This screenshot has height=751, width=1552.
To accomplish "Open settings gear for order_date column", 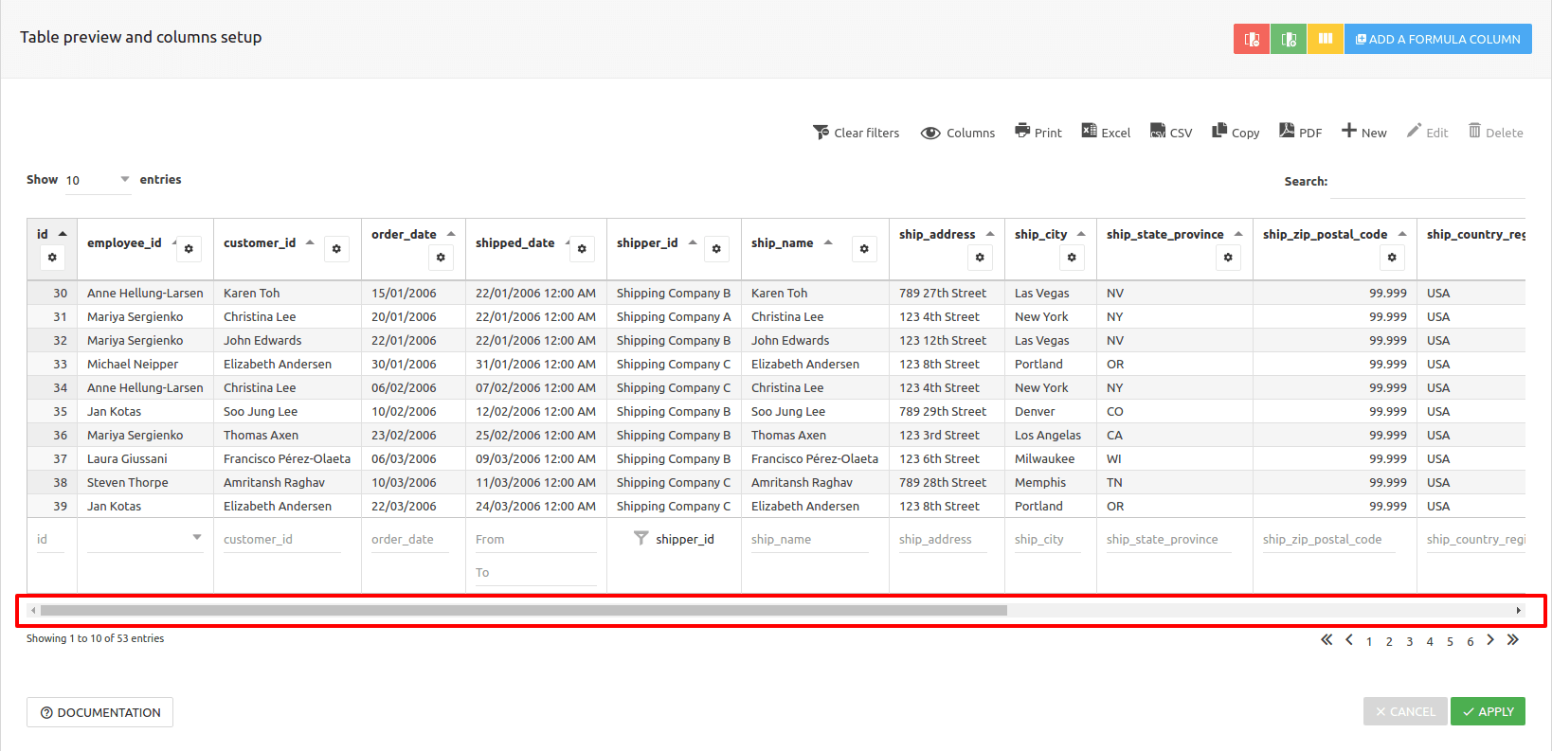I will pyautogui.click(x=441, y=258).
